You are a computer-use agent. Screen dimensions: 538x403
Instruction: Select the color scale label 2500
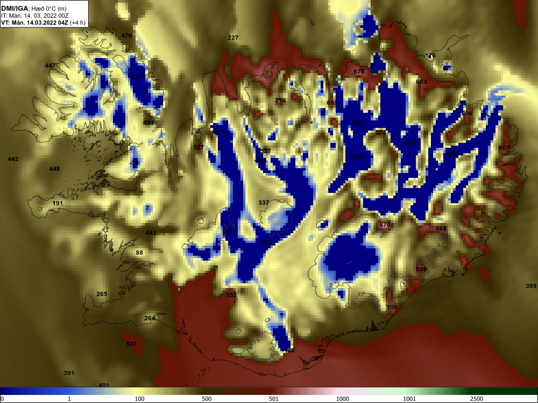[477, 399]
